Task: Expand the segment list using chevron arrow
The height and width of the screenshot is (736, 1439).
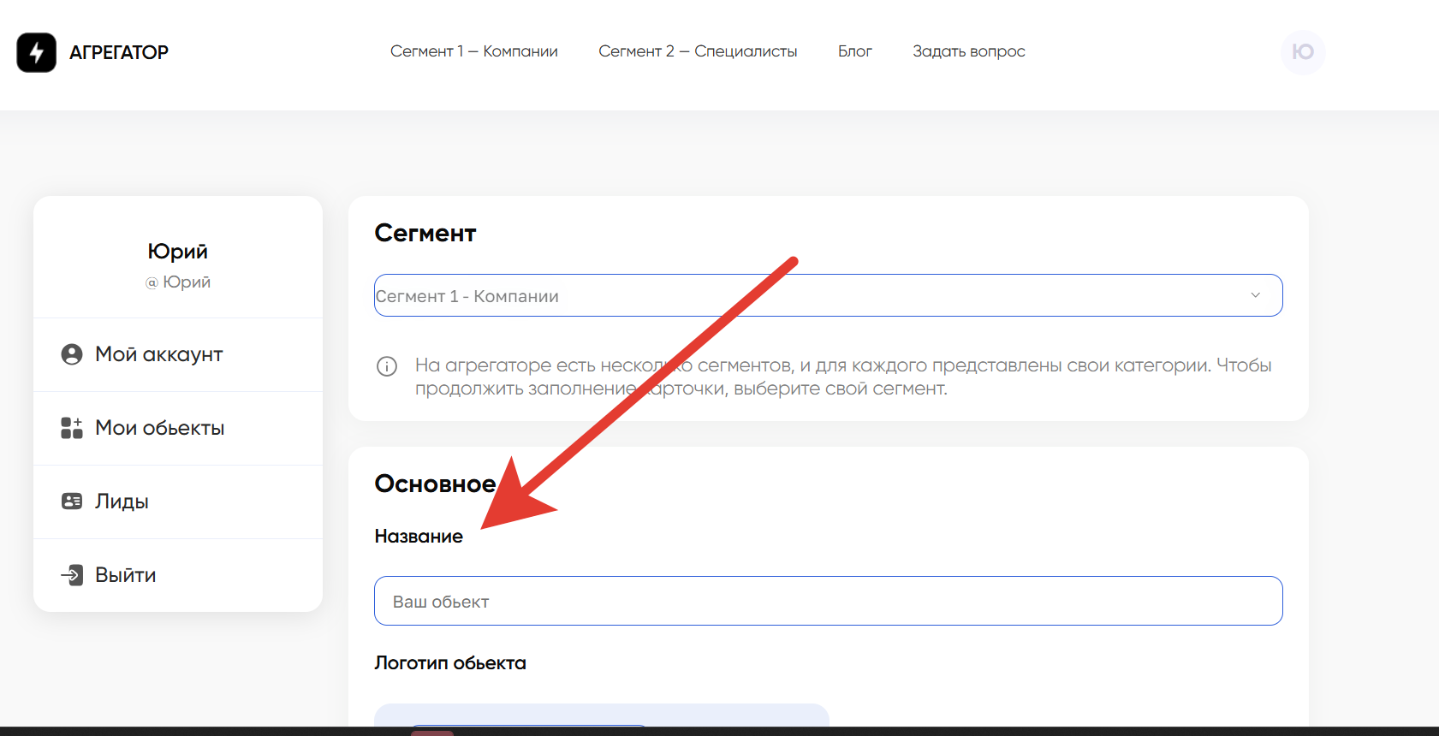Action: [1255, 295]
